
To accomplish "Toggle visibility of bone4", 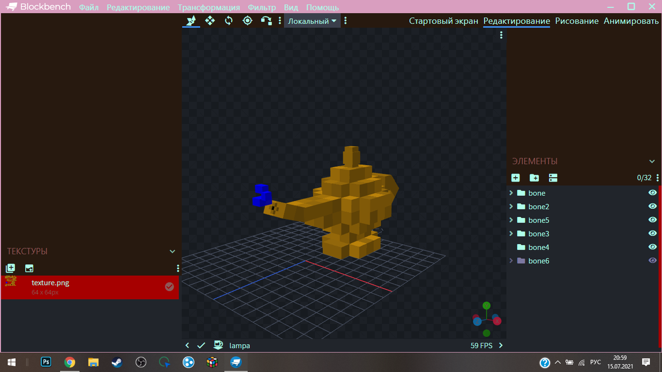I will (x=652, y=247).
